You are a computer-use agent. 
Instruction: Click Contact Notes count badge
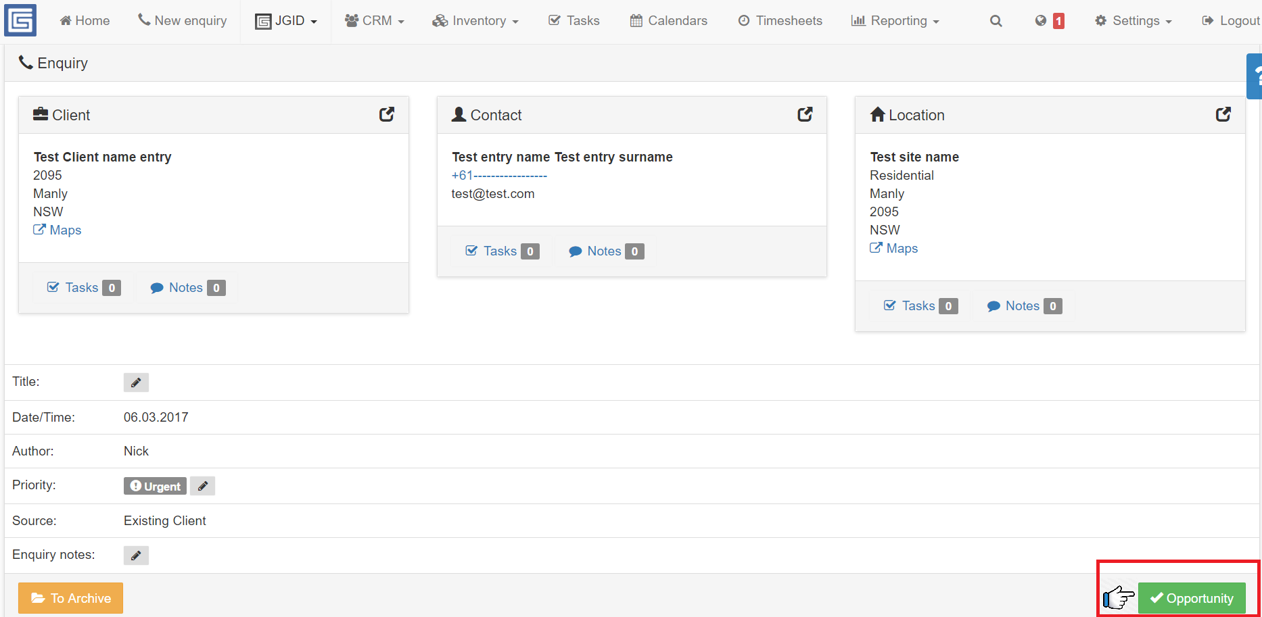pos(634,251)
